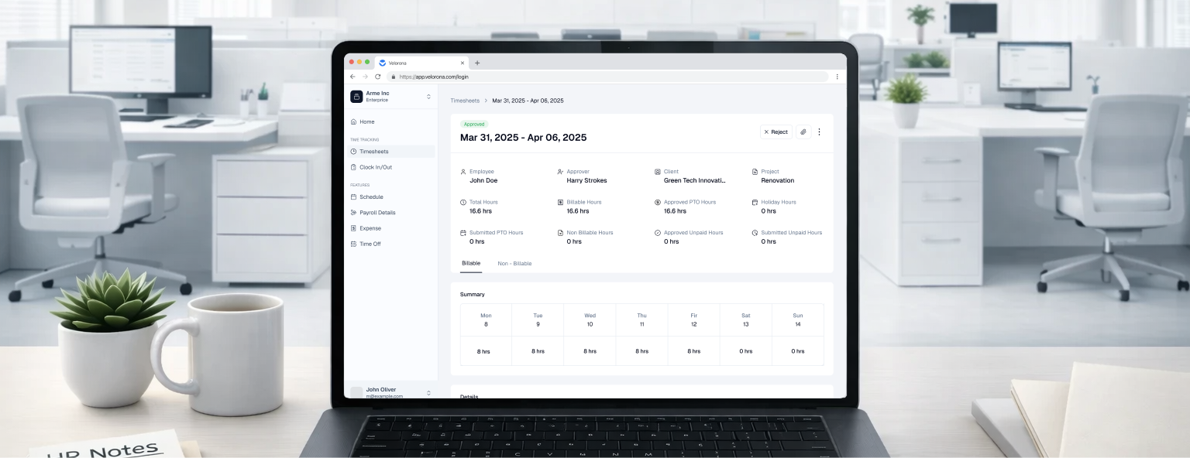Click the Client icon
Screen dimensions: 1190x458
tap(658, 172)
